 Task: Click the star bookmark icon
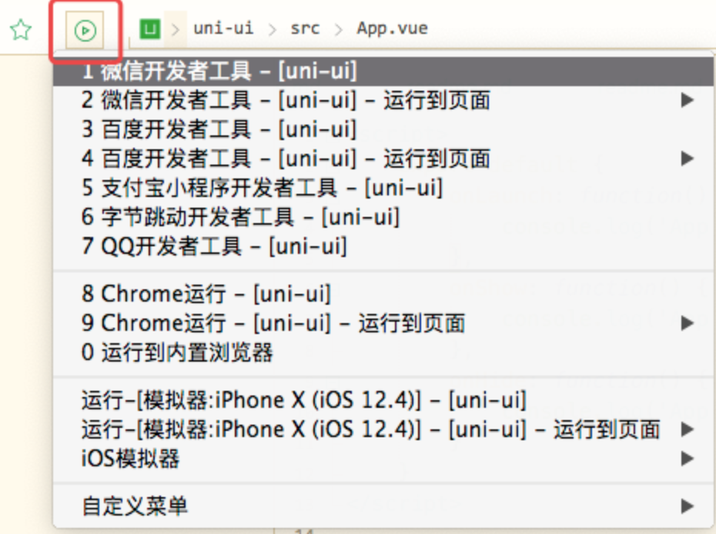(x=21, y=31)
